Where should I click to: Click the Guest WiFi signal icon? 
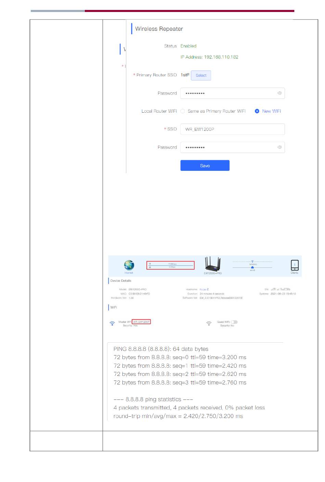(209, 323)
